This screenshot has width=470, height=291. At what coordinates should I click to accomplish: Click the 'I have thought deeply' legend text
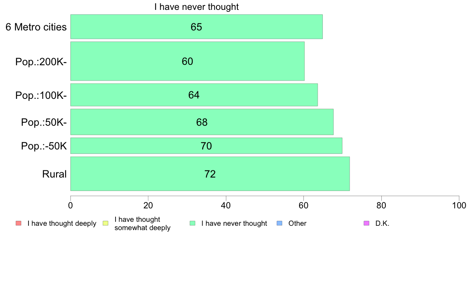coord(62,223)
